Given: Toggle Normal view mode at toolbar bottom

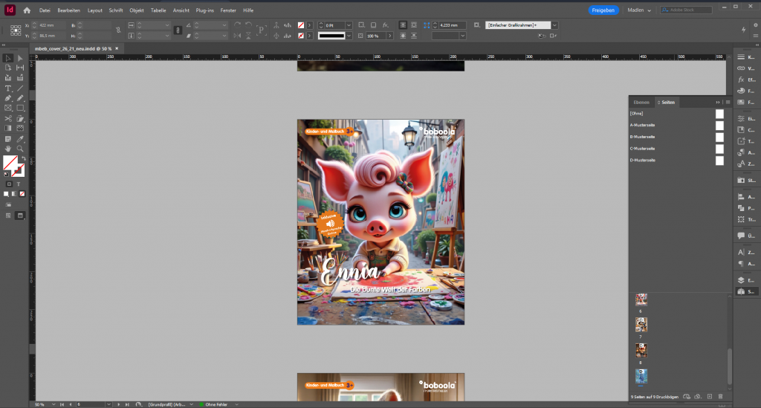Looking at the screenshot, I should (7, 216).
